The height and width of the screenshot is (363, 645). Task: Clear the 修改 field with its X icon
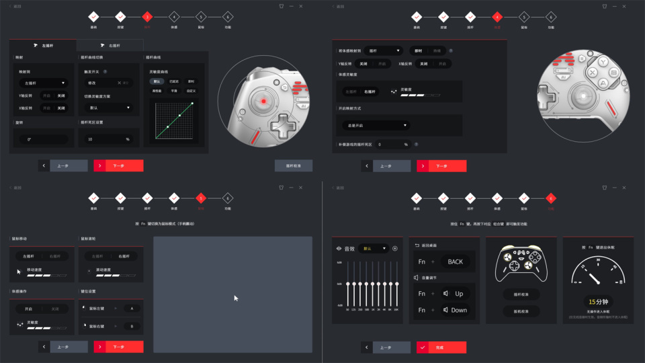(120, 83)
